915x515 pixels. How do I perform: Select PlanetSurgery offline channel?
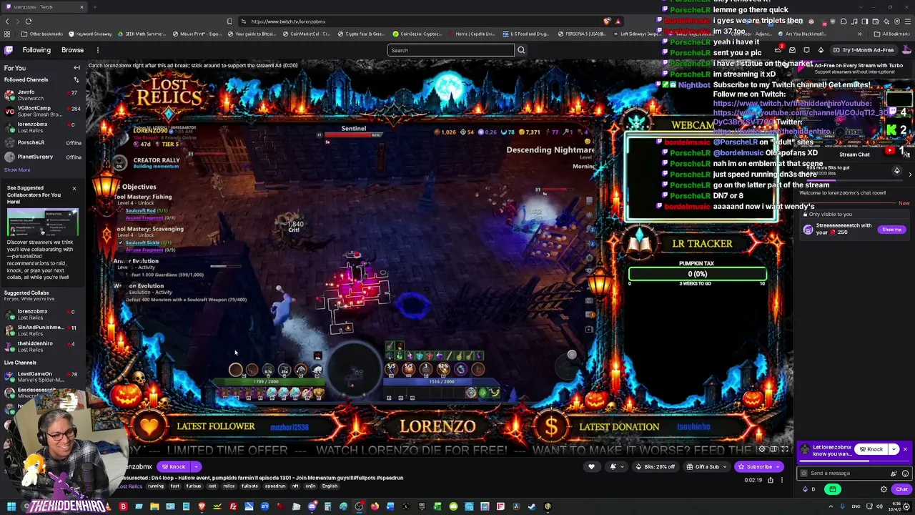[42, 157]
